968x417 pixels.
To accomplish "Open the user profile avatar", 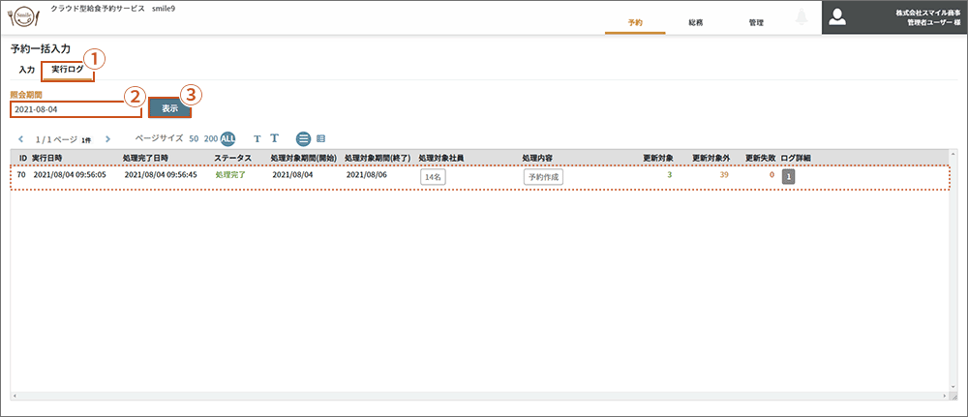I will [837, 17].
